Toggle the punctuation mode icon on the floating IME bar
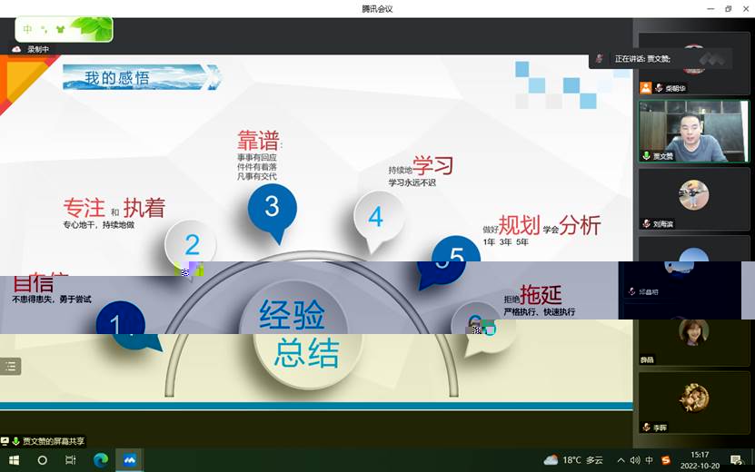Viewport: 755px width, 472px height. click(44, 29)
